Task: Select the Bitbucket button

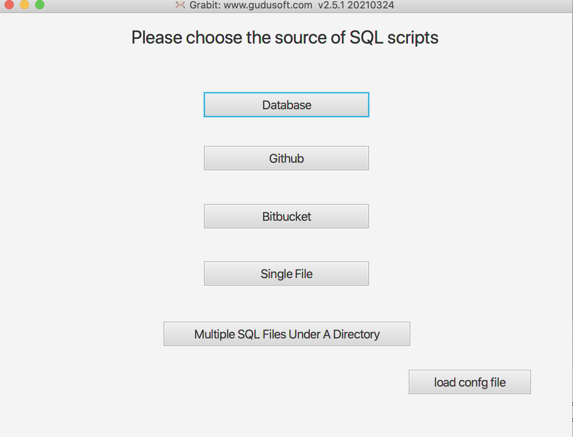Action: [x=286, y=216]
